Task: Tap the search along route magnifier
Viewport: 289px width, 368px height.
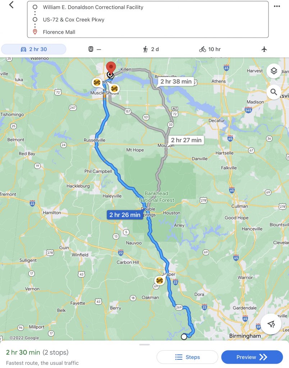Action: tap(274, 92)
